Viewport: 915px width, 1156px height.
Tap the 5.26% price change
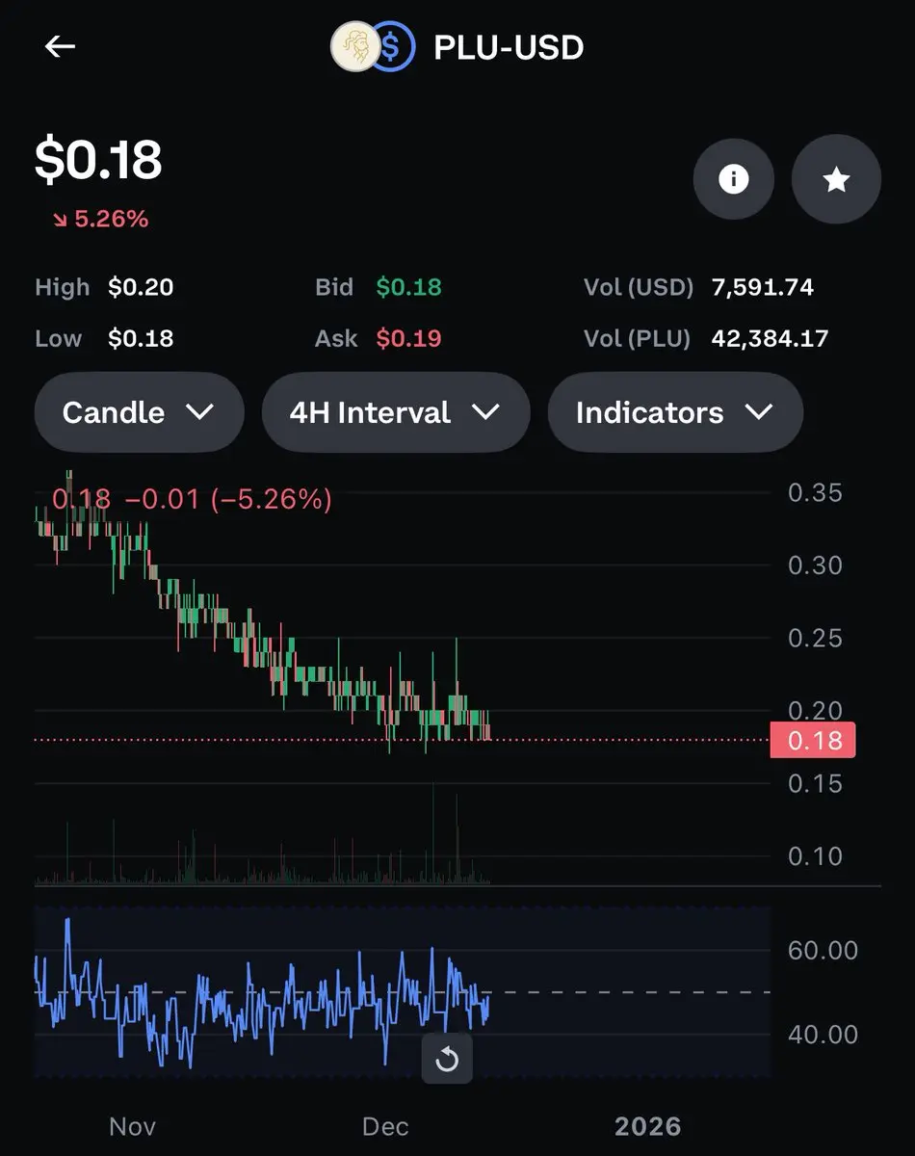point(100,219)
